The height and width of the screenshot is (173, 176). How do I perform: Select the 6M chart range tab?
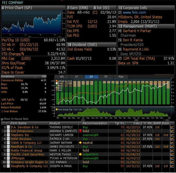(62, 77)
